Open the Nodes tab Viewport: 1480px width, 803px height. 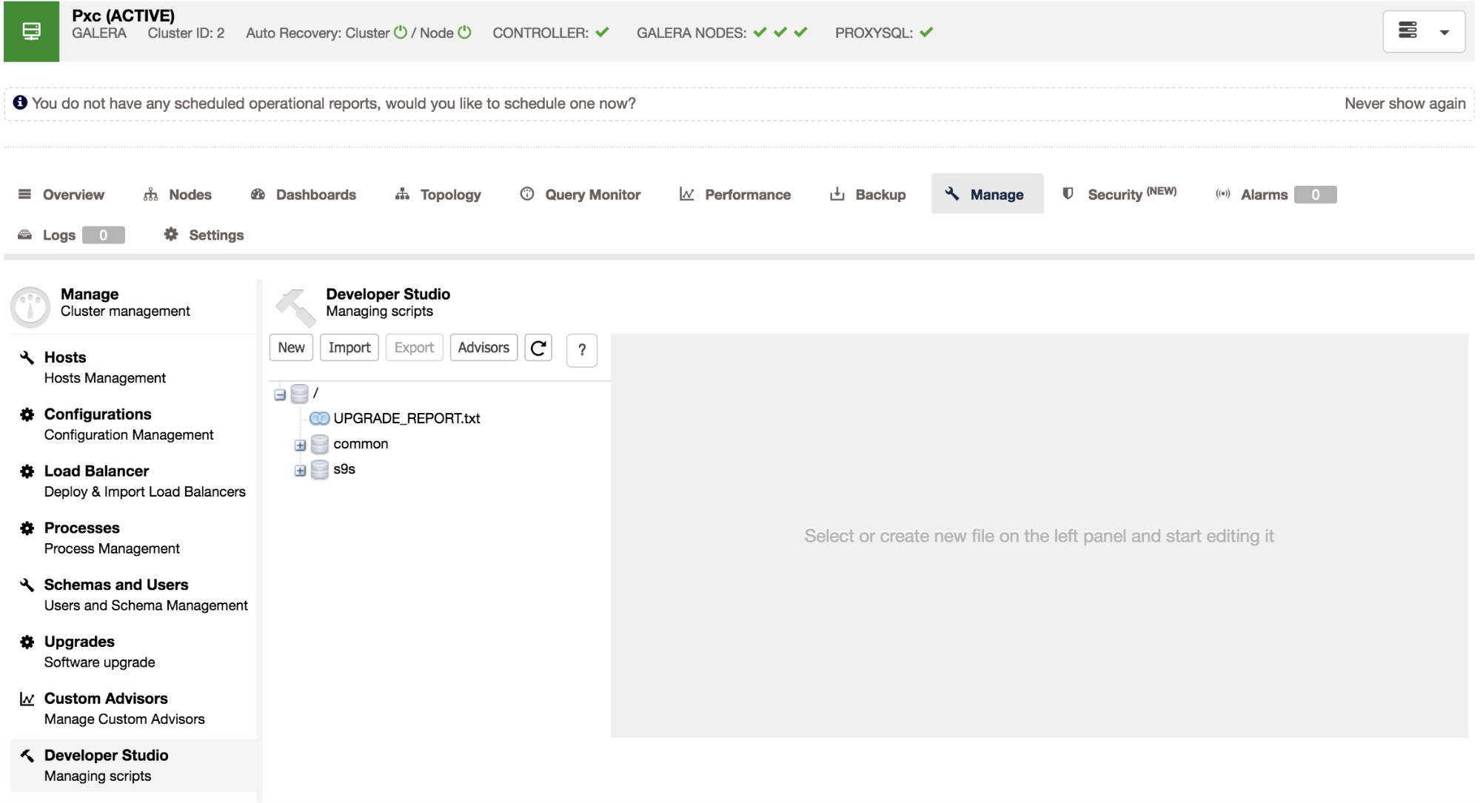(x=178, y=195)
